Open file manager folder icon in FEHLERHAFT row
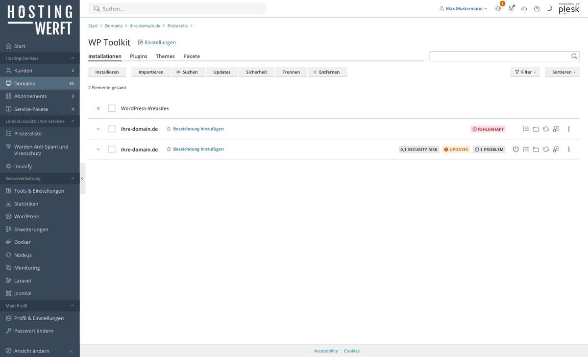The width and height of the screenshot is (588, 357). pos(536,129)
